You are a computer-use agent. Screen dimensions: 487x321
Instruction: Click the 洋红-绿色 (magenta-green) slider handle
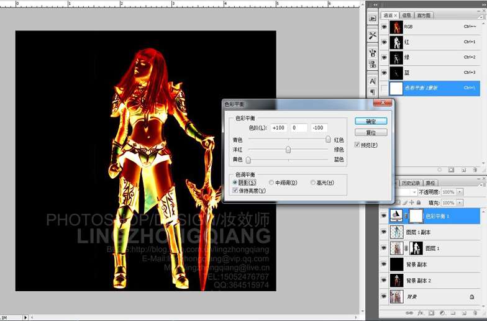click(288, 150)
